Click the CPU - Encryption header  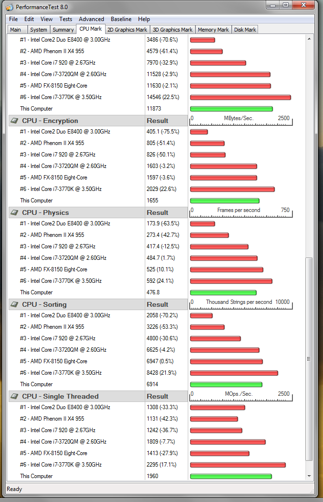point(77,121)
